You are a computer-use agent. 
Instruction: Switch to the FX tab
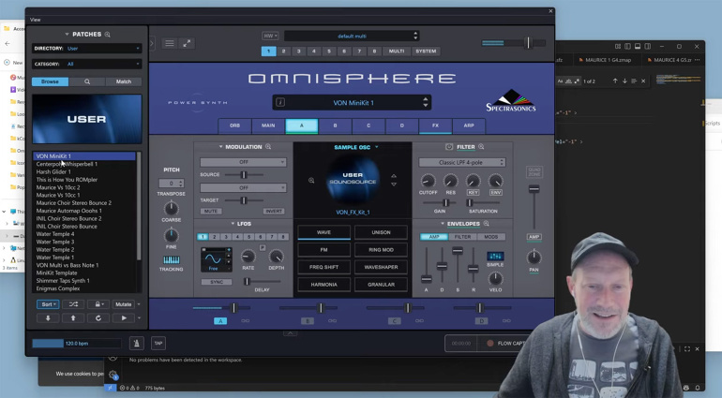[x=435, y=125]
